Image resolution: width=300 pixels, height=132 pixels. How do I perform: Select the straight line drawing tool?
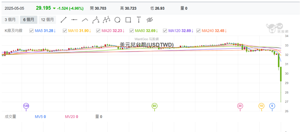click(x=64, y=20)
